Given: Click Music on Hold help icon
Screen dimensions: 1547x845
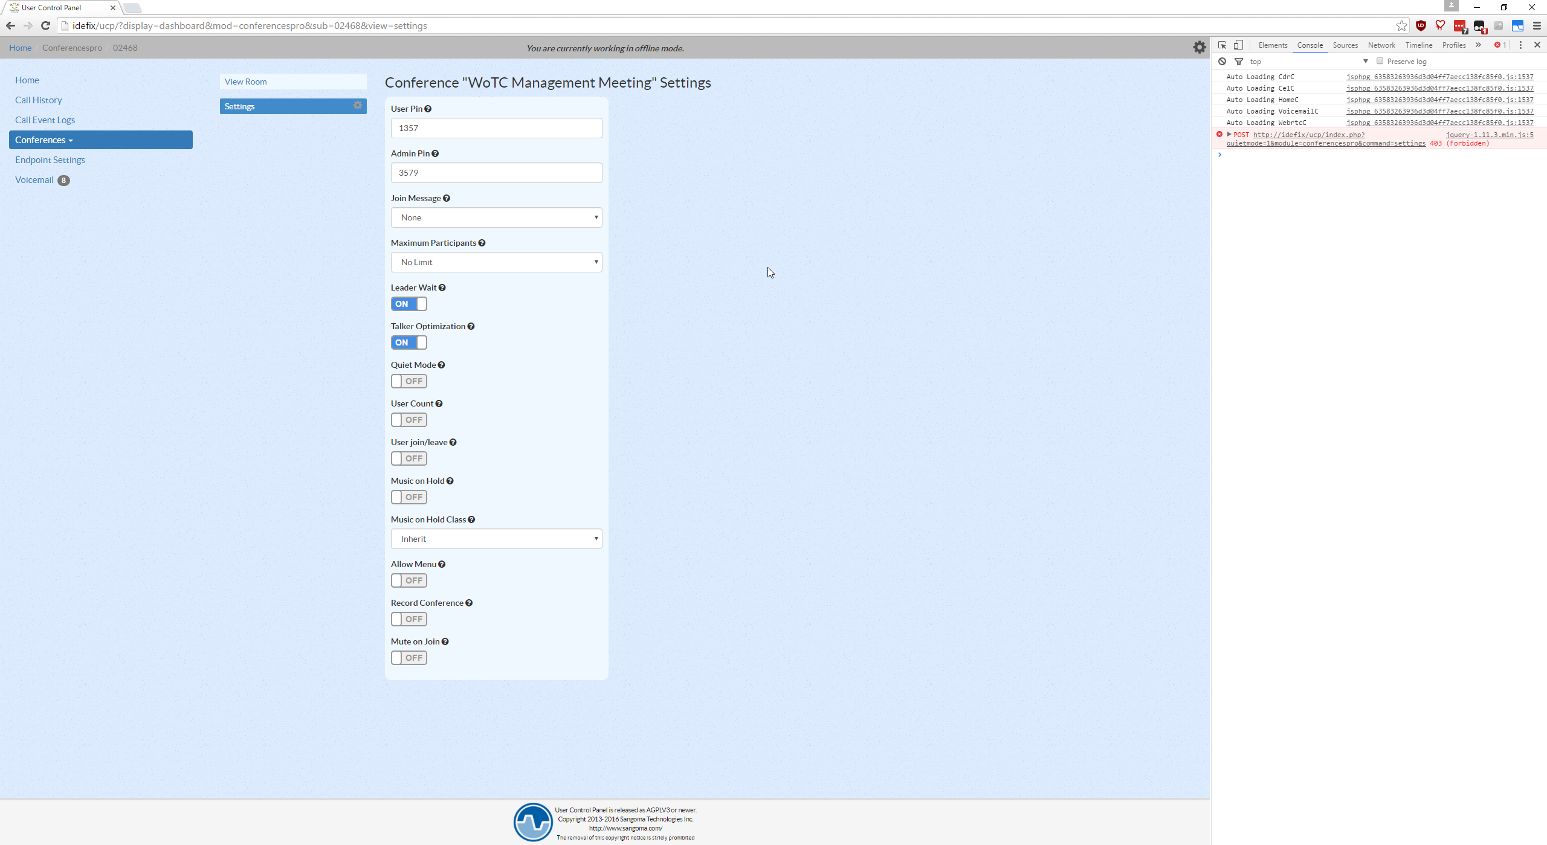Looking at the screenshot, I should 450,481.
